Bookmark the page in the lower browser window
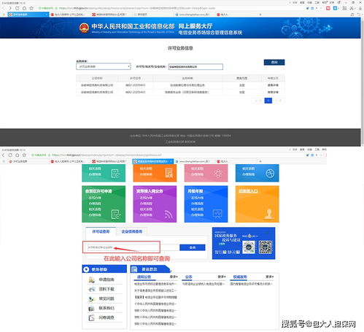The height and width of the screenshot is (332, 364). (x=24, y=155)
